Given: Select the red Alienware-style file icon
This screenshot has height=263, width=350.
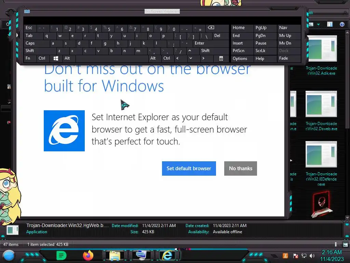Looking at the screenshot, I should point(321,204).
